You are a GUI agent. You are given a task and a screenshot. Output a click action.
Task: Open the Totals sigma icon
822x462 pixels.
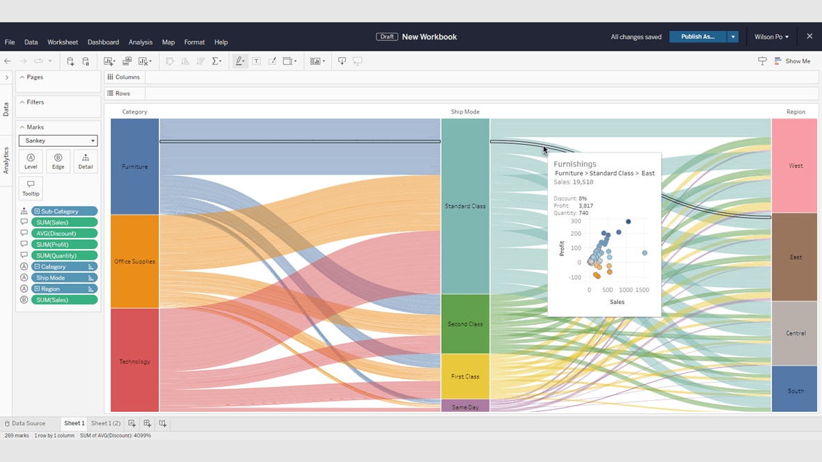(216, 61)
